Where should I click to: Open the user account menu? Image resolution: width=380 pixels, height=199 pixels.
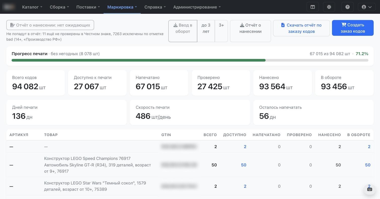pyautogui.click(x=367, y=7)
